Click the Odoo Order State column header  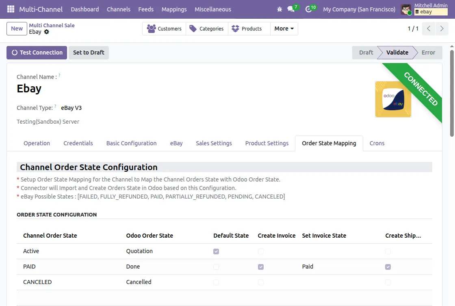tap(149, 236)
